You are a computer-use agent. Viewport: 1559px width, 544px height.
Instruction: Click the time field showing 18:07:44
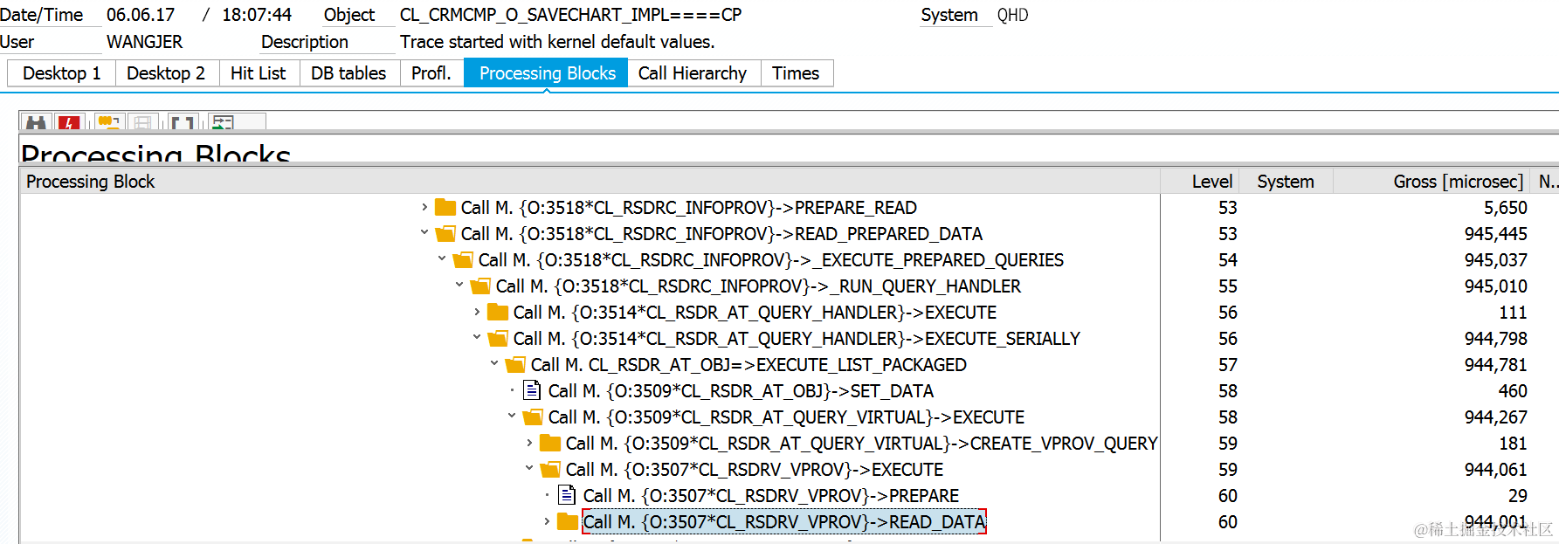pyautogui.click(x=257, y=15)
